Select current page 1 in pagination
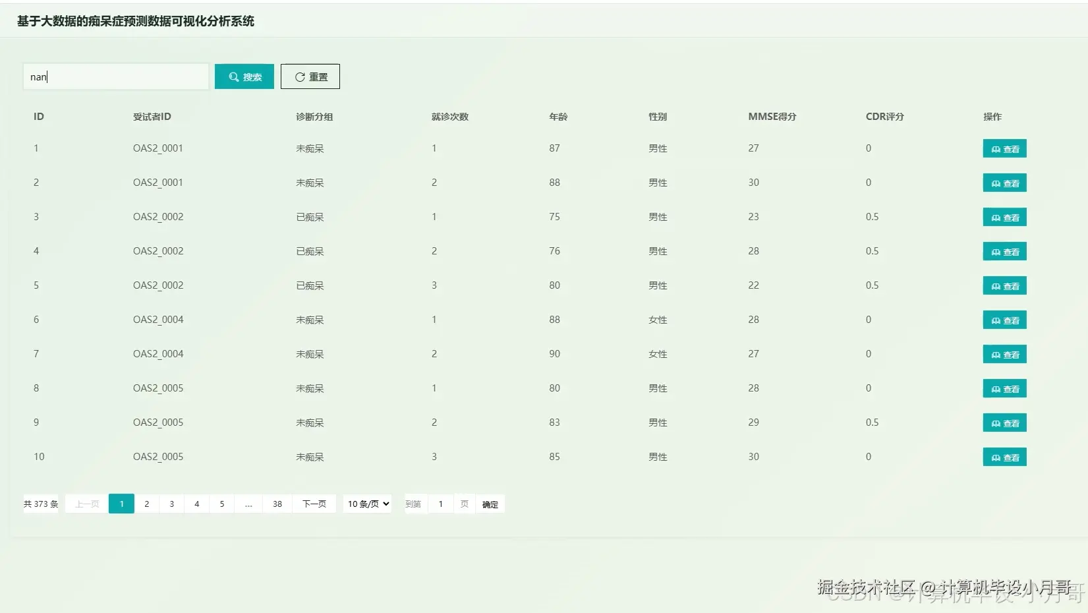This screenshot has width=1088, height=613. 121,504
